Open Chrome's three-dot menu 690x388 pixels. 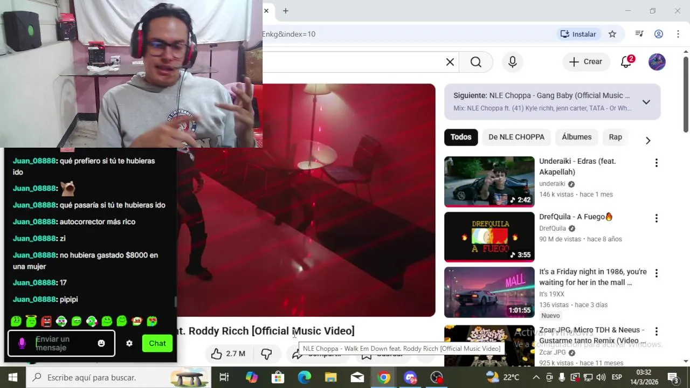(678, 34)
